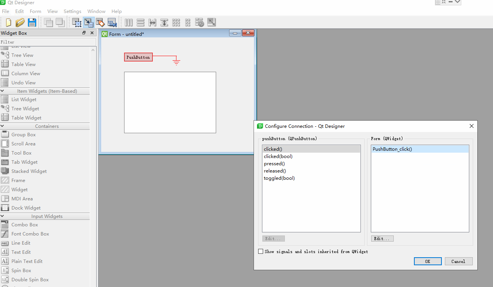
Task: Click the Widget Box Filter field
Action: point(48,42)
